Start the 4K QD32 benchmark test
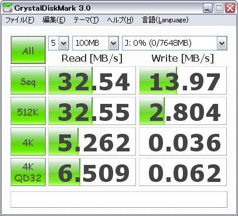This screenshot has width=238, height=216. click(28, 172)
